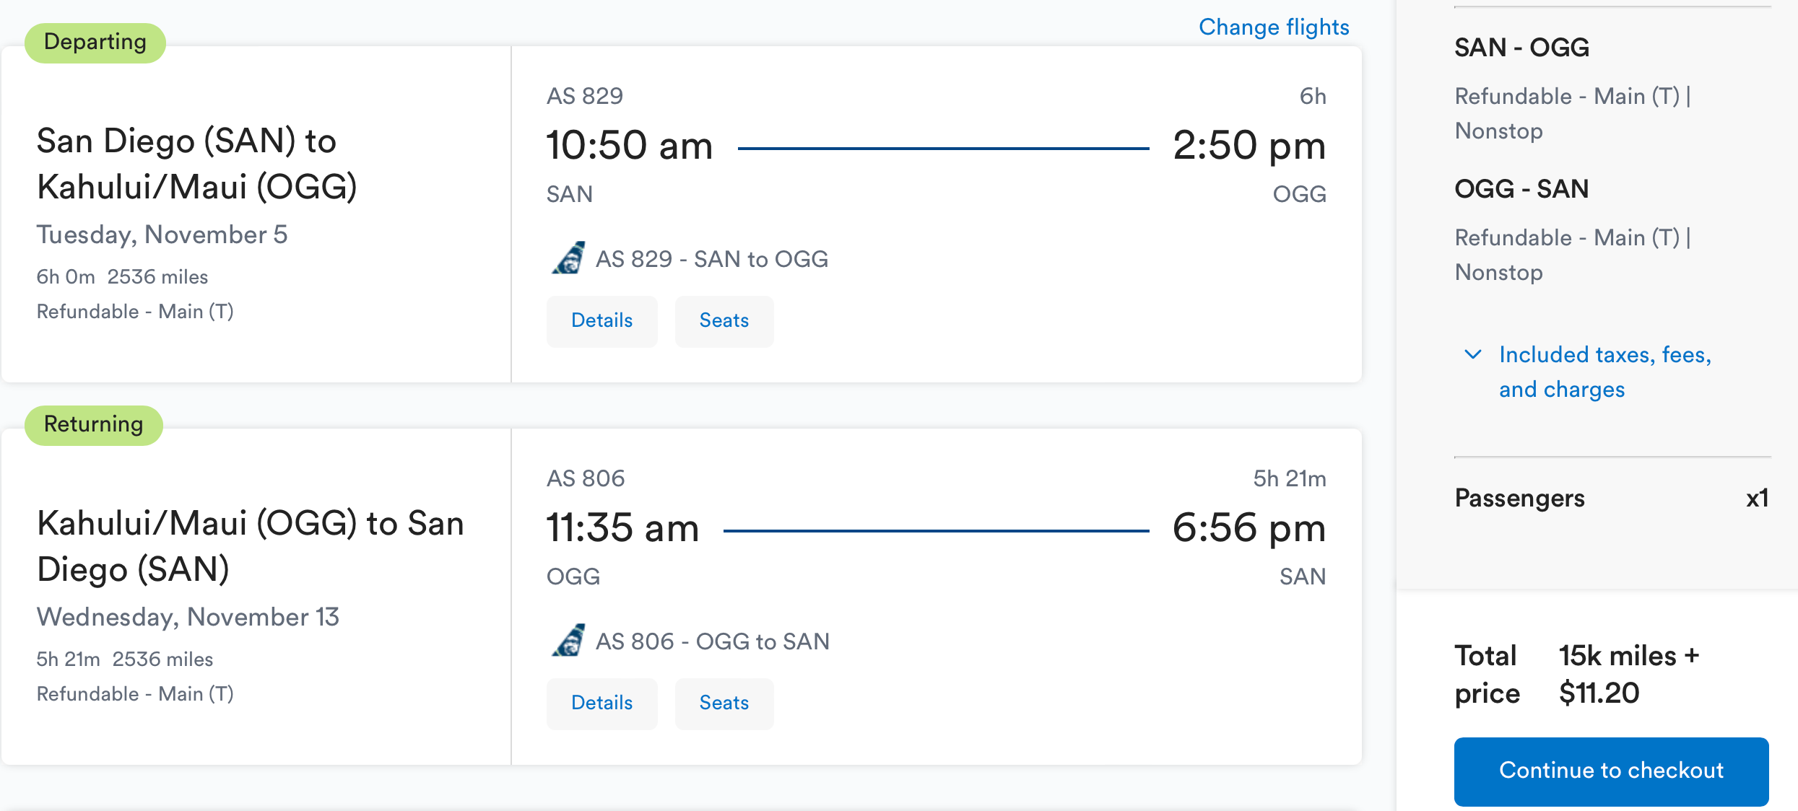View Seats for flight AS 806

pyautogui.click(x=724, y=703)
